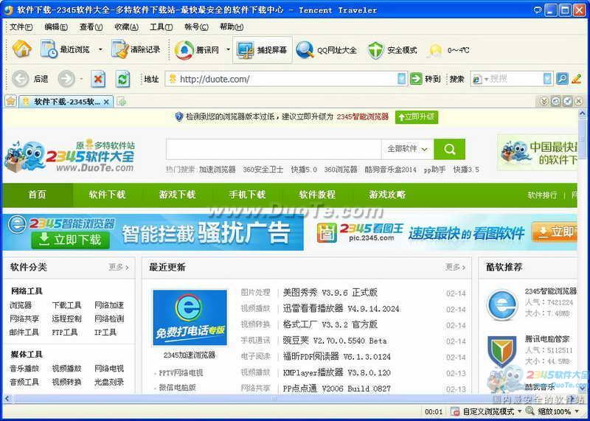Image resolution: width=590 pixels, height=421 pixels.
Task: Go to the 手机下载 navigation tab
Action: [247, 195]
